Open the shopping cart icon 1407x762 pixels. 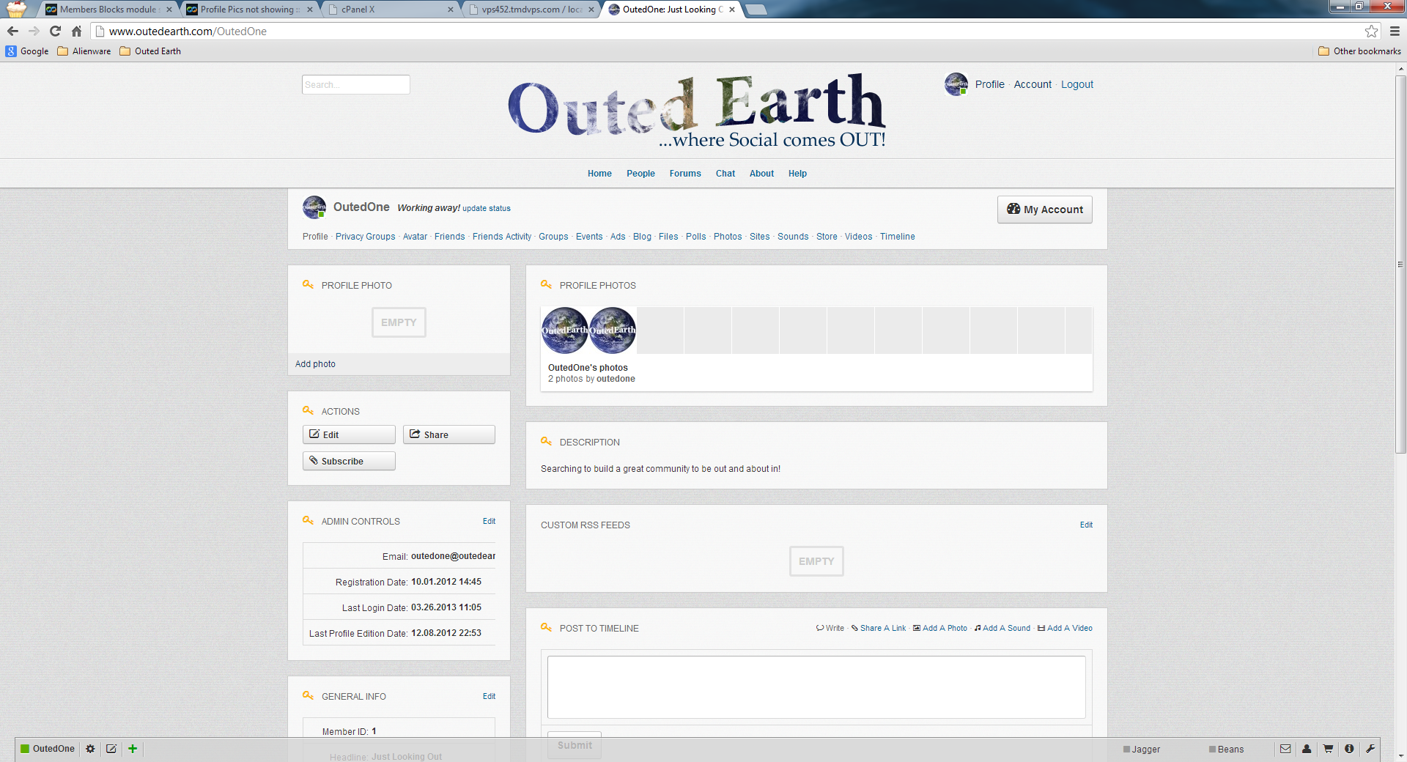click(x=1328, y=749)
